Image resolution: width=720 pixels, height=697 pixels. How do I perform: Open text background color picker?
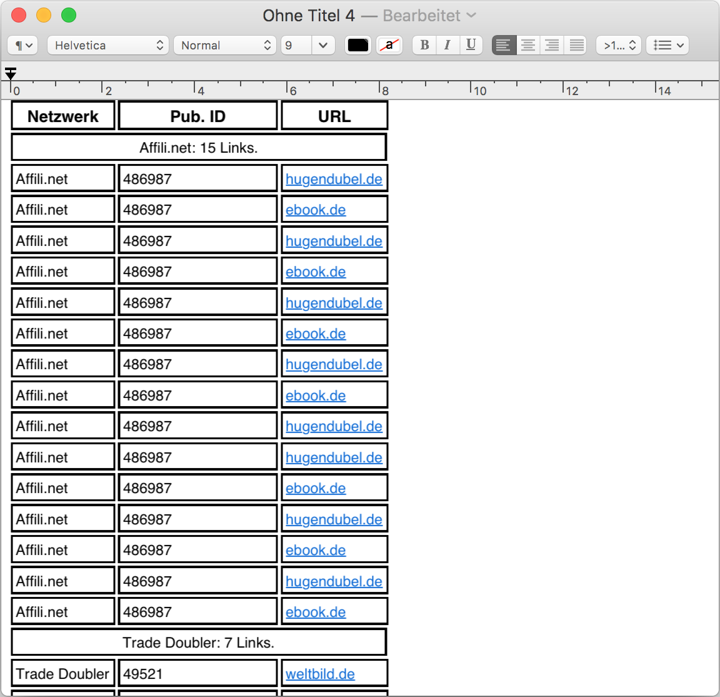click(x=389, y=45)
